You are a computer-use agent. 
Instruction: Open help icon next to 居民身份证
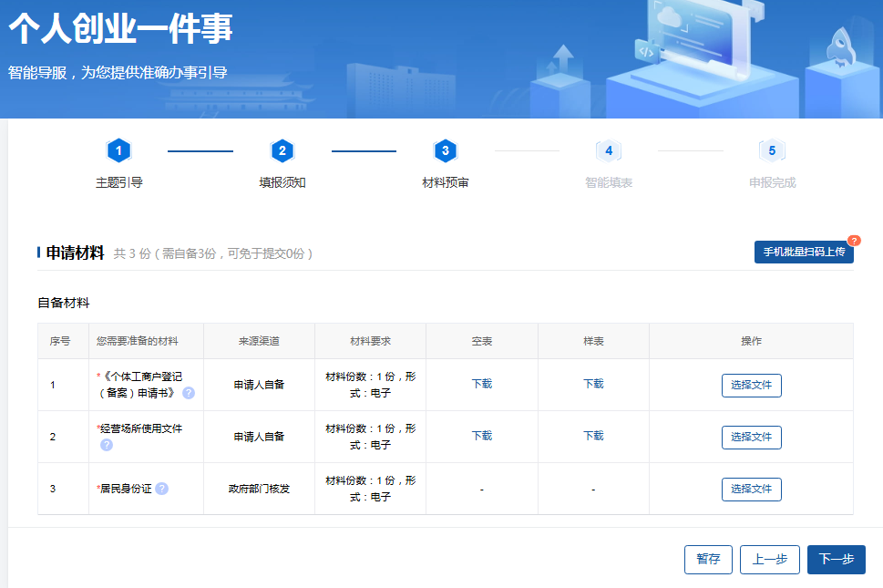(162, 489)
